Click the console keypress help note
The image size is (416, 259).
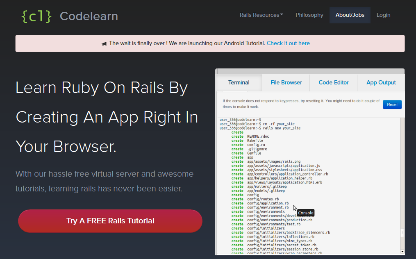(301, 104)
